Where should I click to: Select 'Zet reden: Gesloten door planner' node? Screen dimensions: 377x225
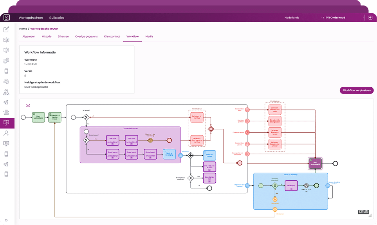[275, 144]
